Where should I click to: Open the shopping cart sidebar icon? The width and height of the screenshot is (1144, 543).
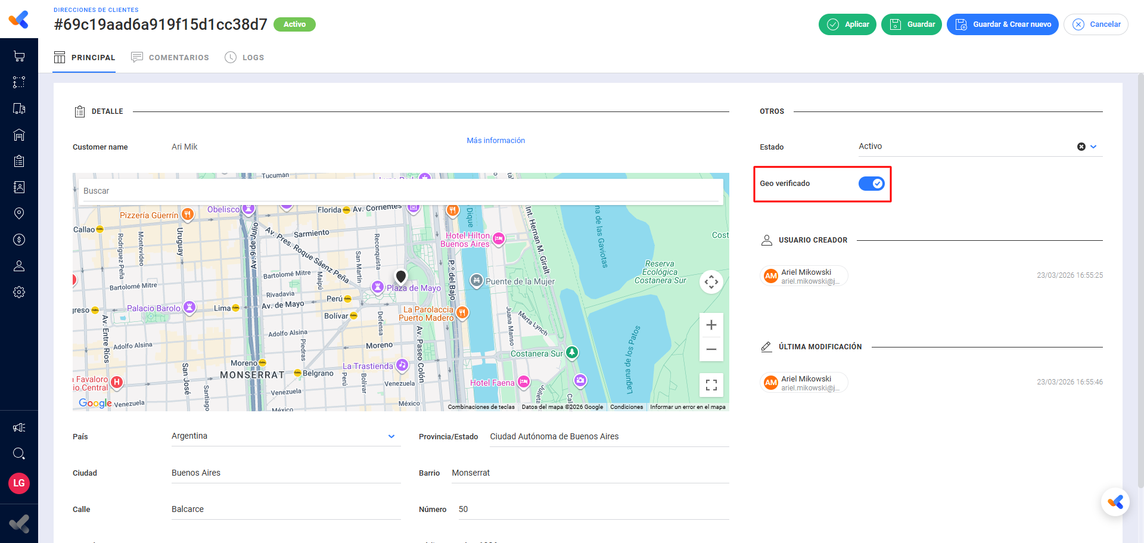[x=19, y=57]
